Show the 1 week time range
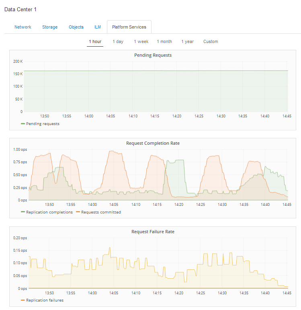Image resolution: width=301 pixels, height=310 pixels. pos(141,41)
